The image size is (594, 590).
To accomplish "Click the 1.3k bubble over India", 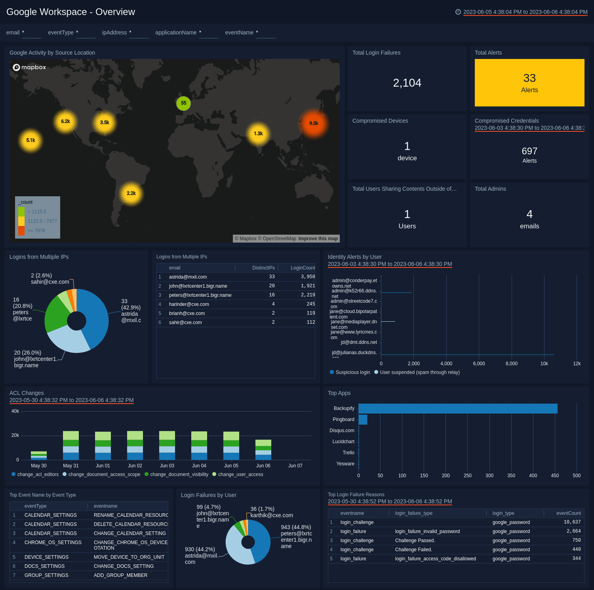I will coord(258,133).
